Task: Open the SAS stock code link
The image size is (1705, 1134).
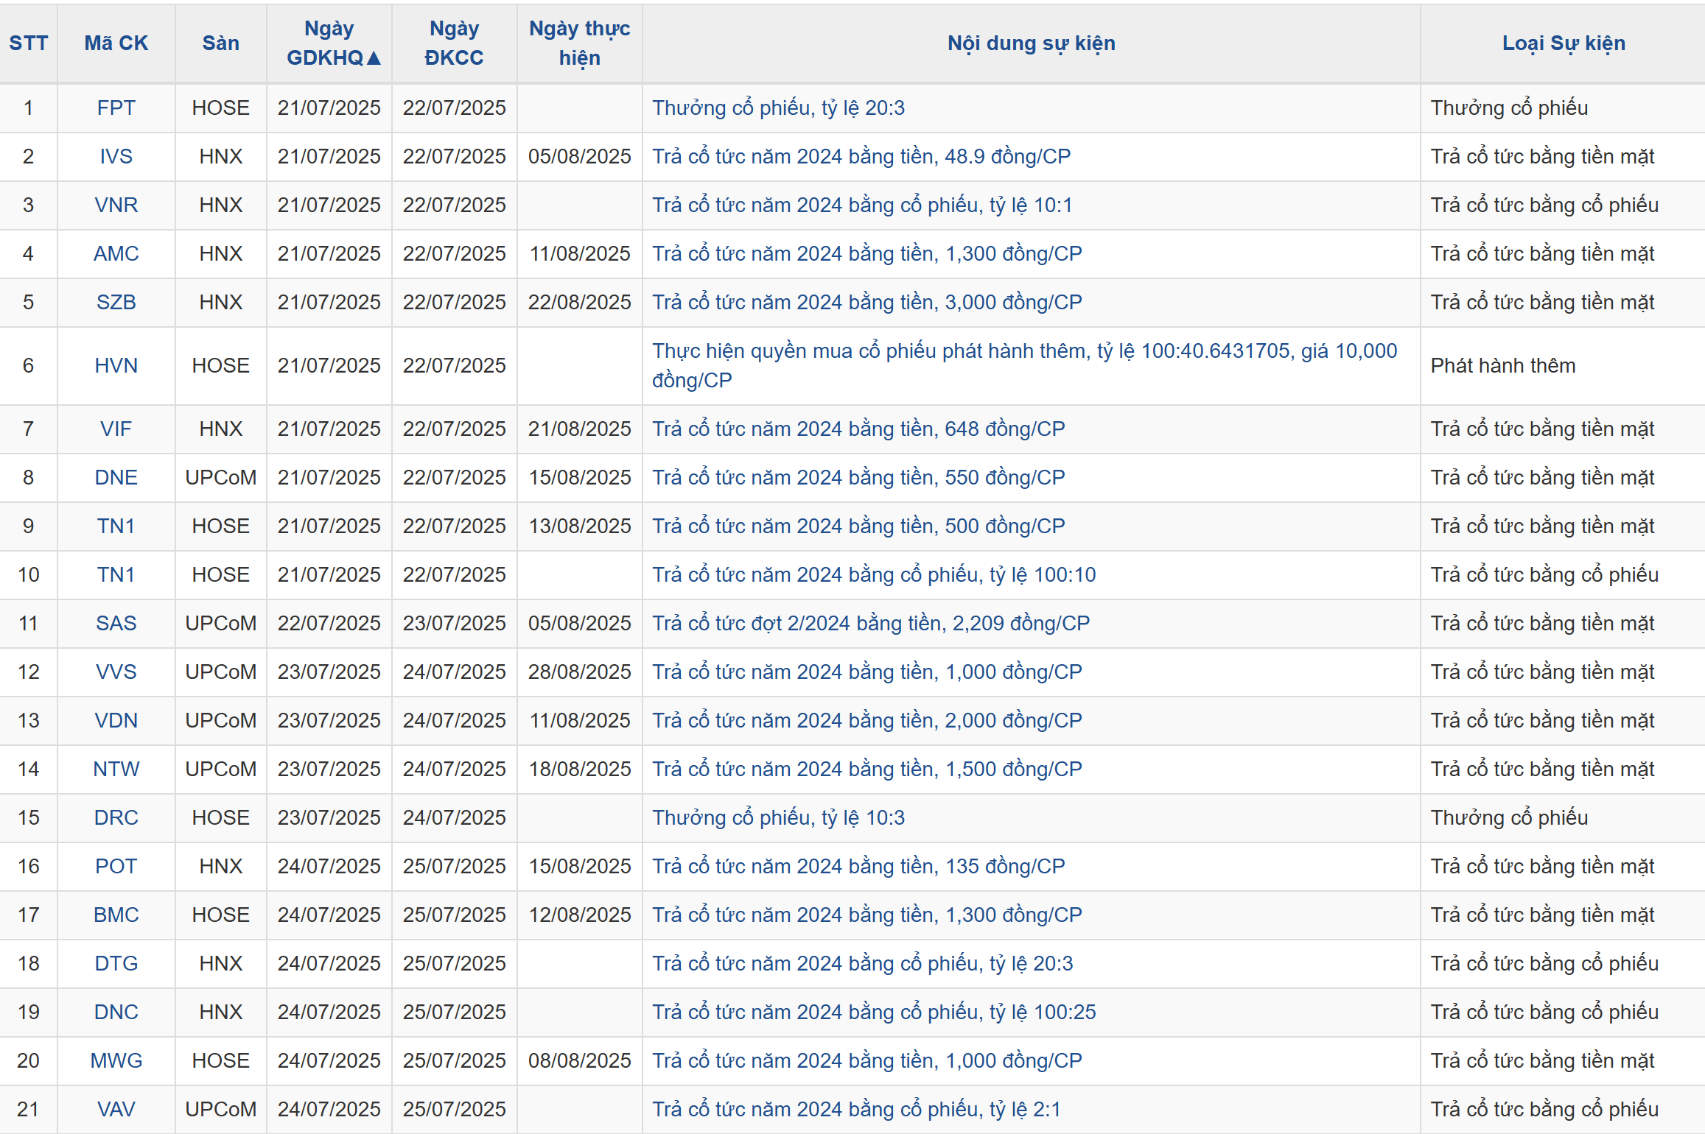Action: (116, 623)
